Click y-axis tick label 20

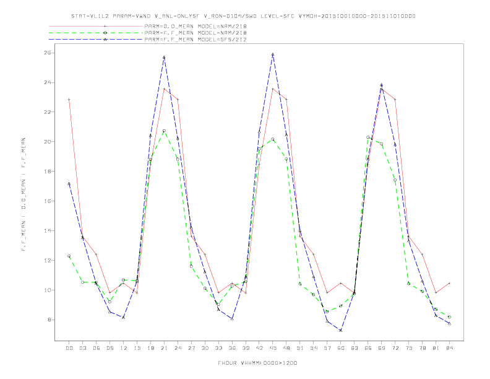48,142
